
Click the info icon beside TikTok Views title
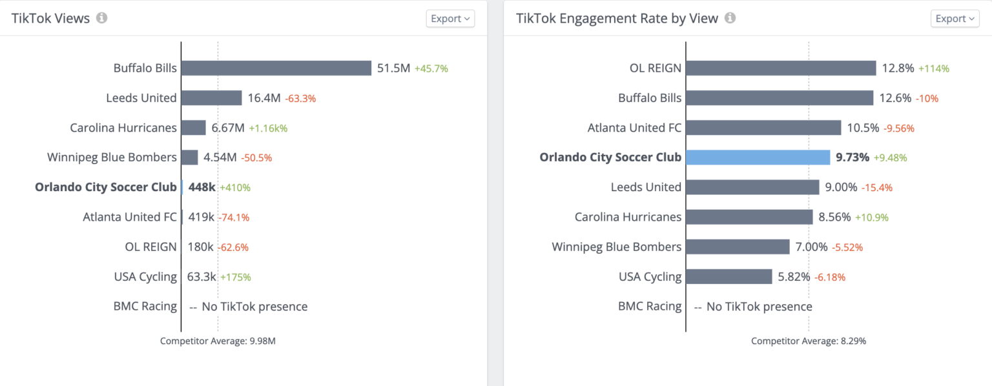click(103, 18)
